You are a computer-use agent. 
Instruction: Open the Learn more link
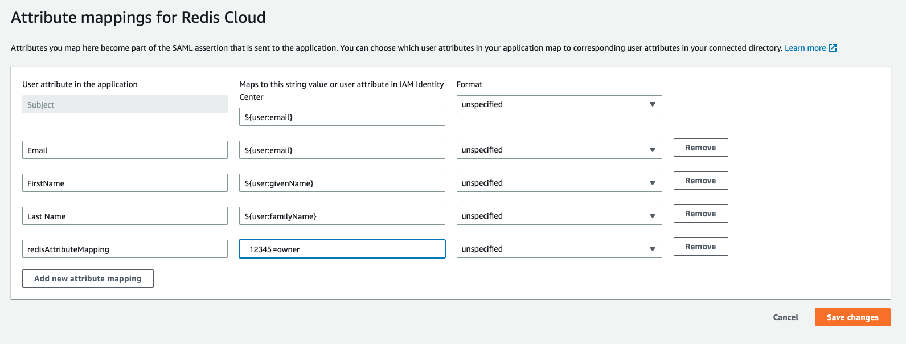805,48
